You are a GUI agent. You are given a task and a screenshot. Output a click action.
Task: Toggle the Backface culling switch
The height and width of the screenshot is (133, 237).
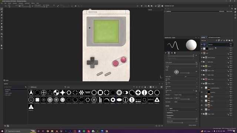(x=177, y=98)
